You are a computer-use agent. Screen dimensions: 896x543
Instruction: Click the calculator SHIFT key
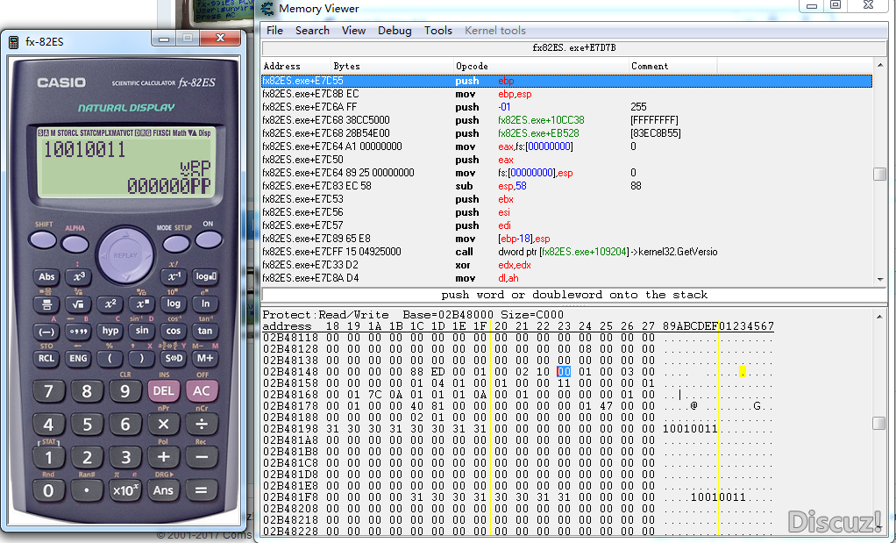click(x=44, y=239)
